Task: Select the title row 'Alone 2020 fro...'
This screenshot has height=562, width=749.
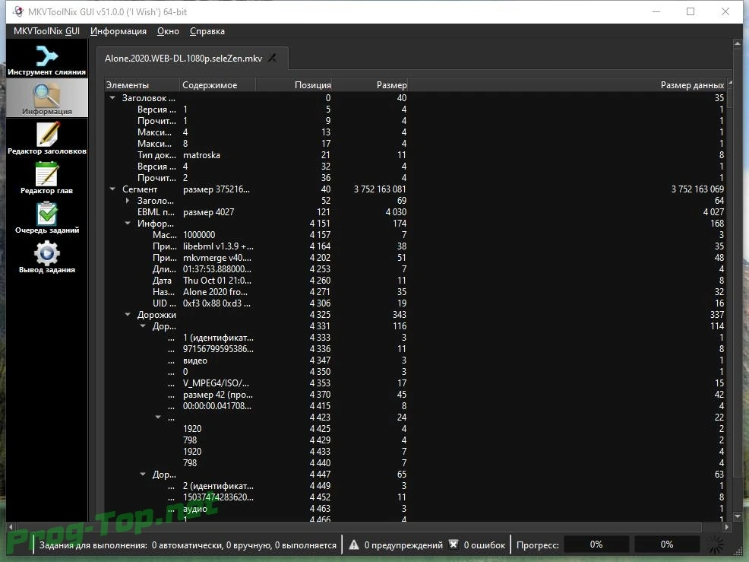Action: (415, 292)
